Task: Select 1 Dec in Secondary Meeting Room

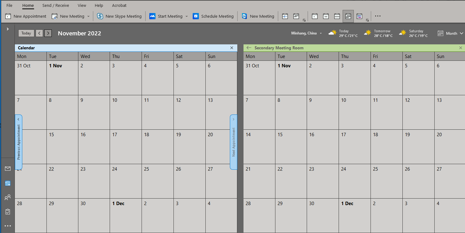Action: [x=355, y=216]
